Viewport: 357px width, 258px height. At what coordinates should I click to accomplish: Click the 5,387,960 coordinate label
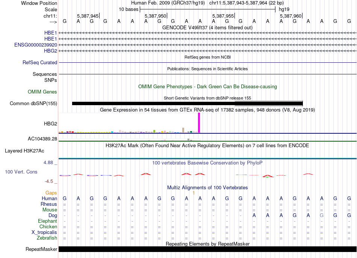click(291, 16)
